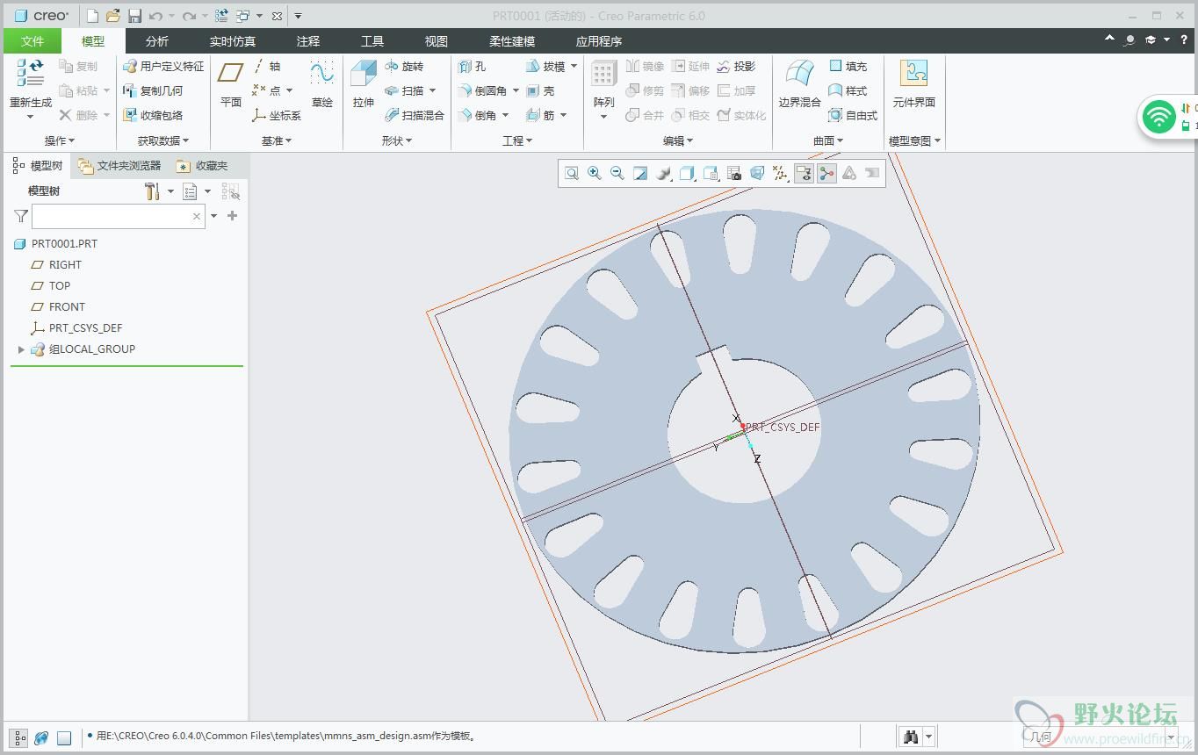Click the Repaint icon in graphics toolbar
Image resolution: width=1198 pixels, height=755 pixels.
[640, 174]
